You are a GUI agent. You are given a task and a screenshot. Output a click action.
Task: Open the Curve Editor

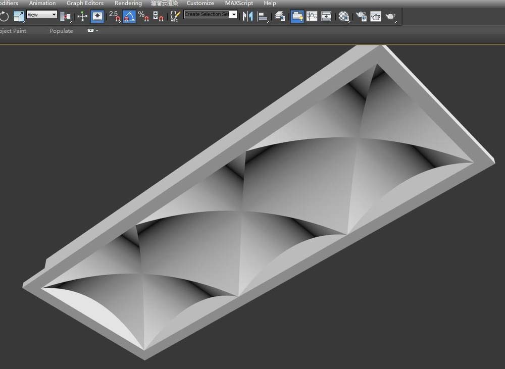pos(312,16)
